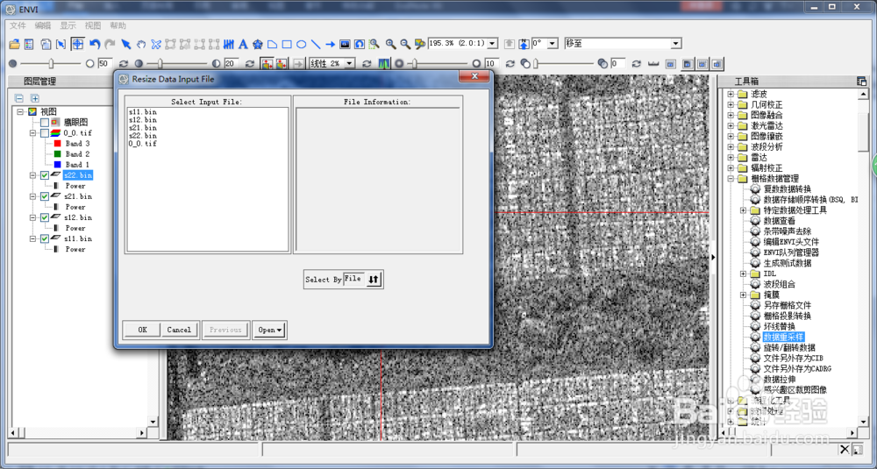Click the zoom in magnifier
Image resolution: width=877 pixels, height=469 pixels.
tap(390, 44)
